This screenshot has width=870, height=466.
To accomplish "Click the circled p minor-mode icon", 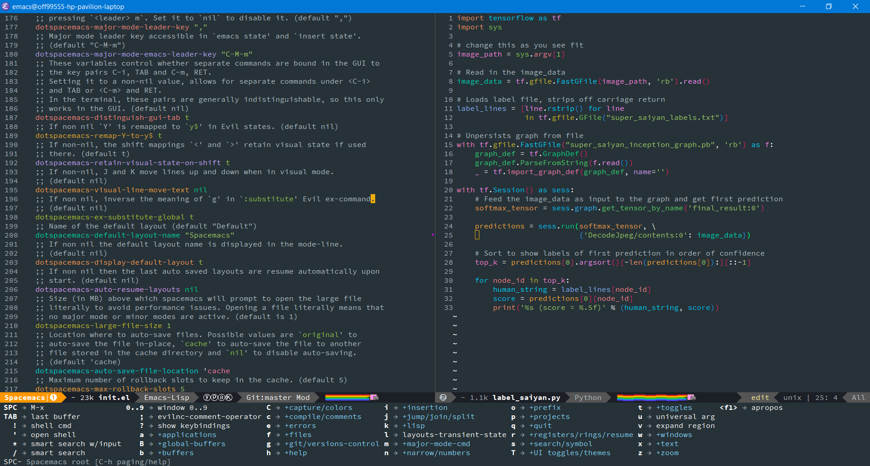I will (x=214, y=398).
